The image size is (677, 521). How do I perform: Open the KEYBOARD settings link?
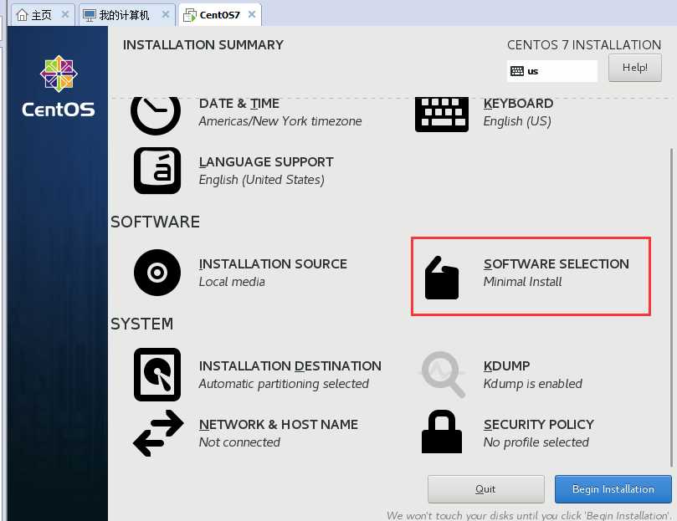[x=518, y=104]
